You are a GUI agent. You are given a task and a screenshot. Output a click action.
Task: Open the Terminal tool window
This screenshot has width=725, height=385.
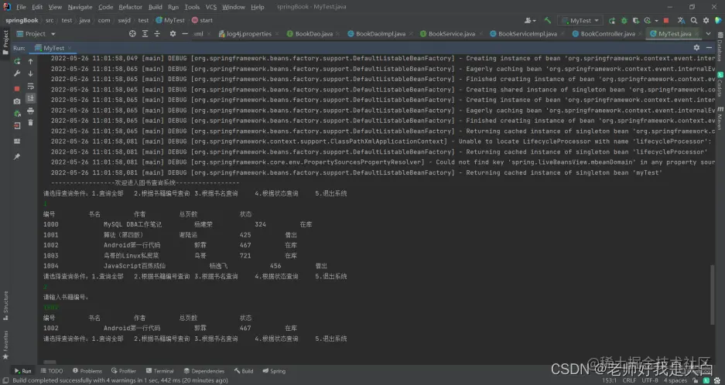(x=159, y=371)
